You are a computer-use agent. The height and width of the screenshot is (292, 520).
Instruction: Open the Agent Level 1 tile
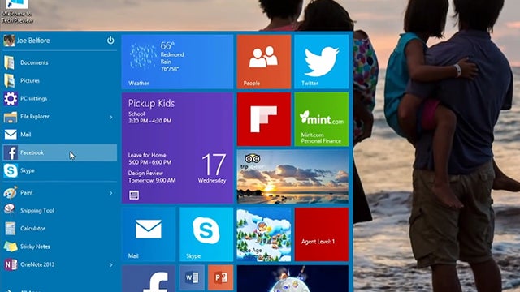coord(322,234)
